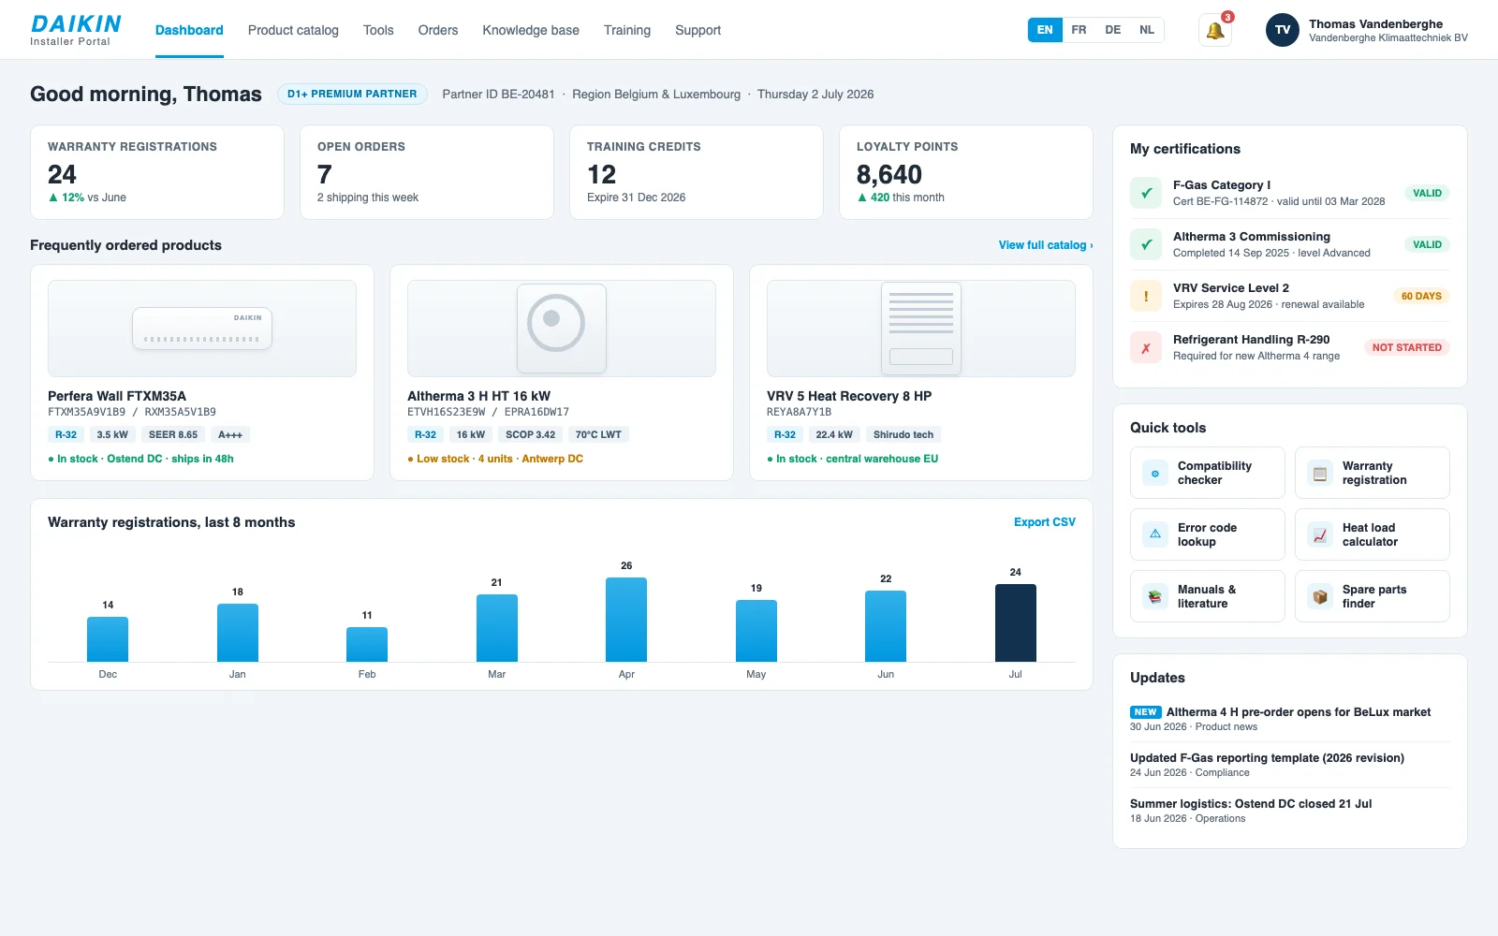Open the Support page
1498x936 pixels.
pyautogui.click(x=698, y=30)
